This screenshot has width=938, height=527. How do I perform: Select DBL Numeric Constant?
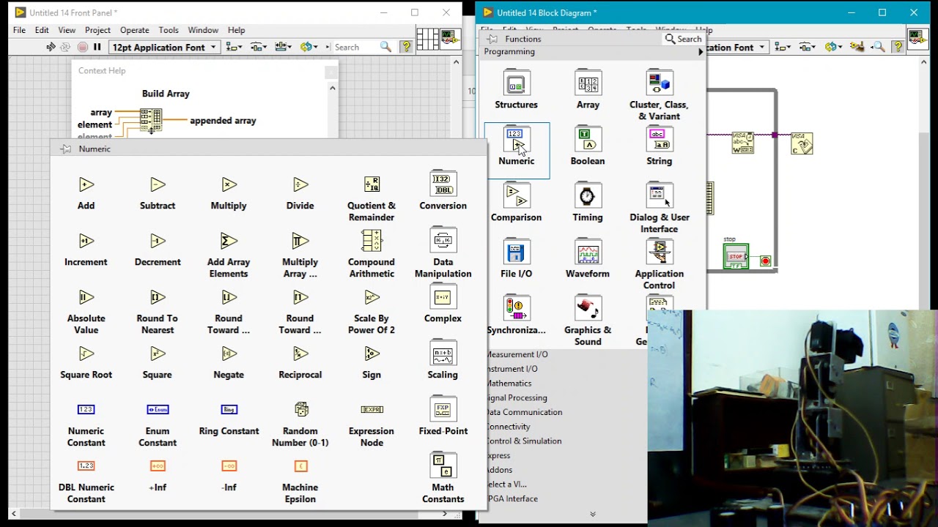(86, 466)
